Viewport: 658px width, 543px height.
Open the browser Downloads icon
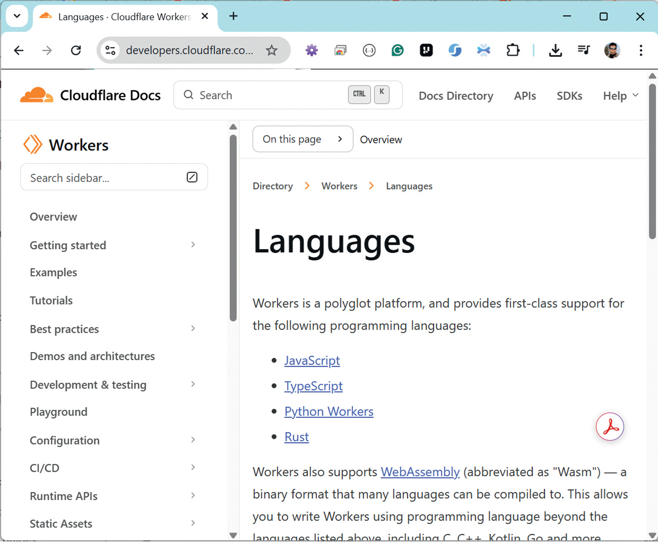(555, 50)
